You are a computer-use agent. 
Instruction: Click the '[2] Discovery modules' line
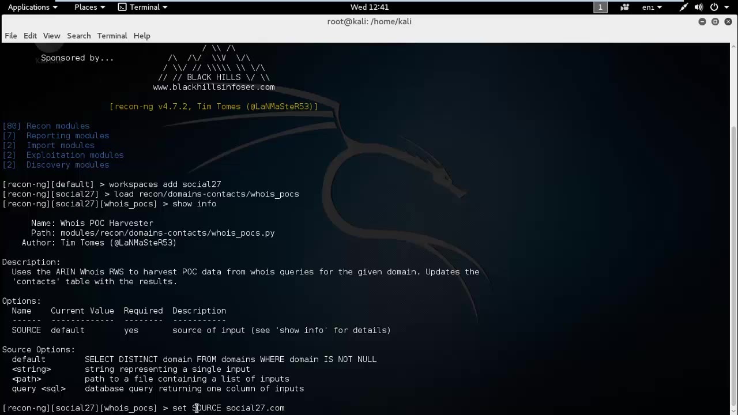pos(56,165)
